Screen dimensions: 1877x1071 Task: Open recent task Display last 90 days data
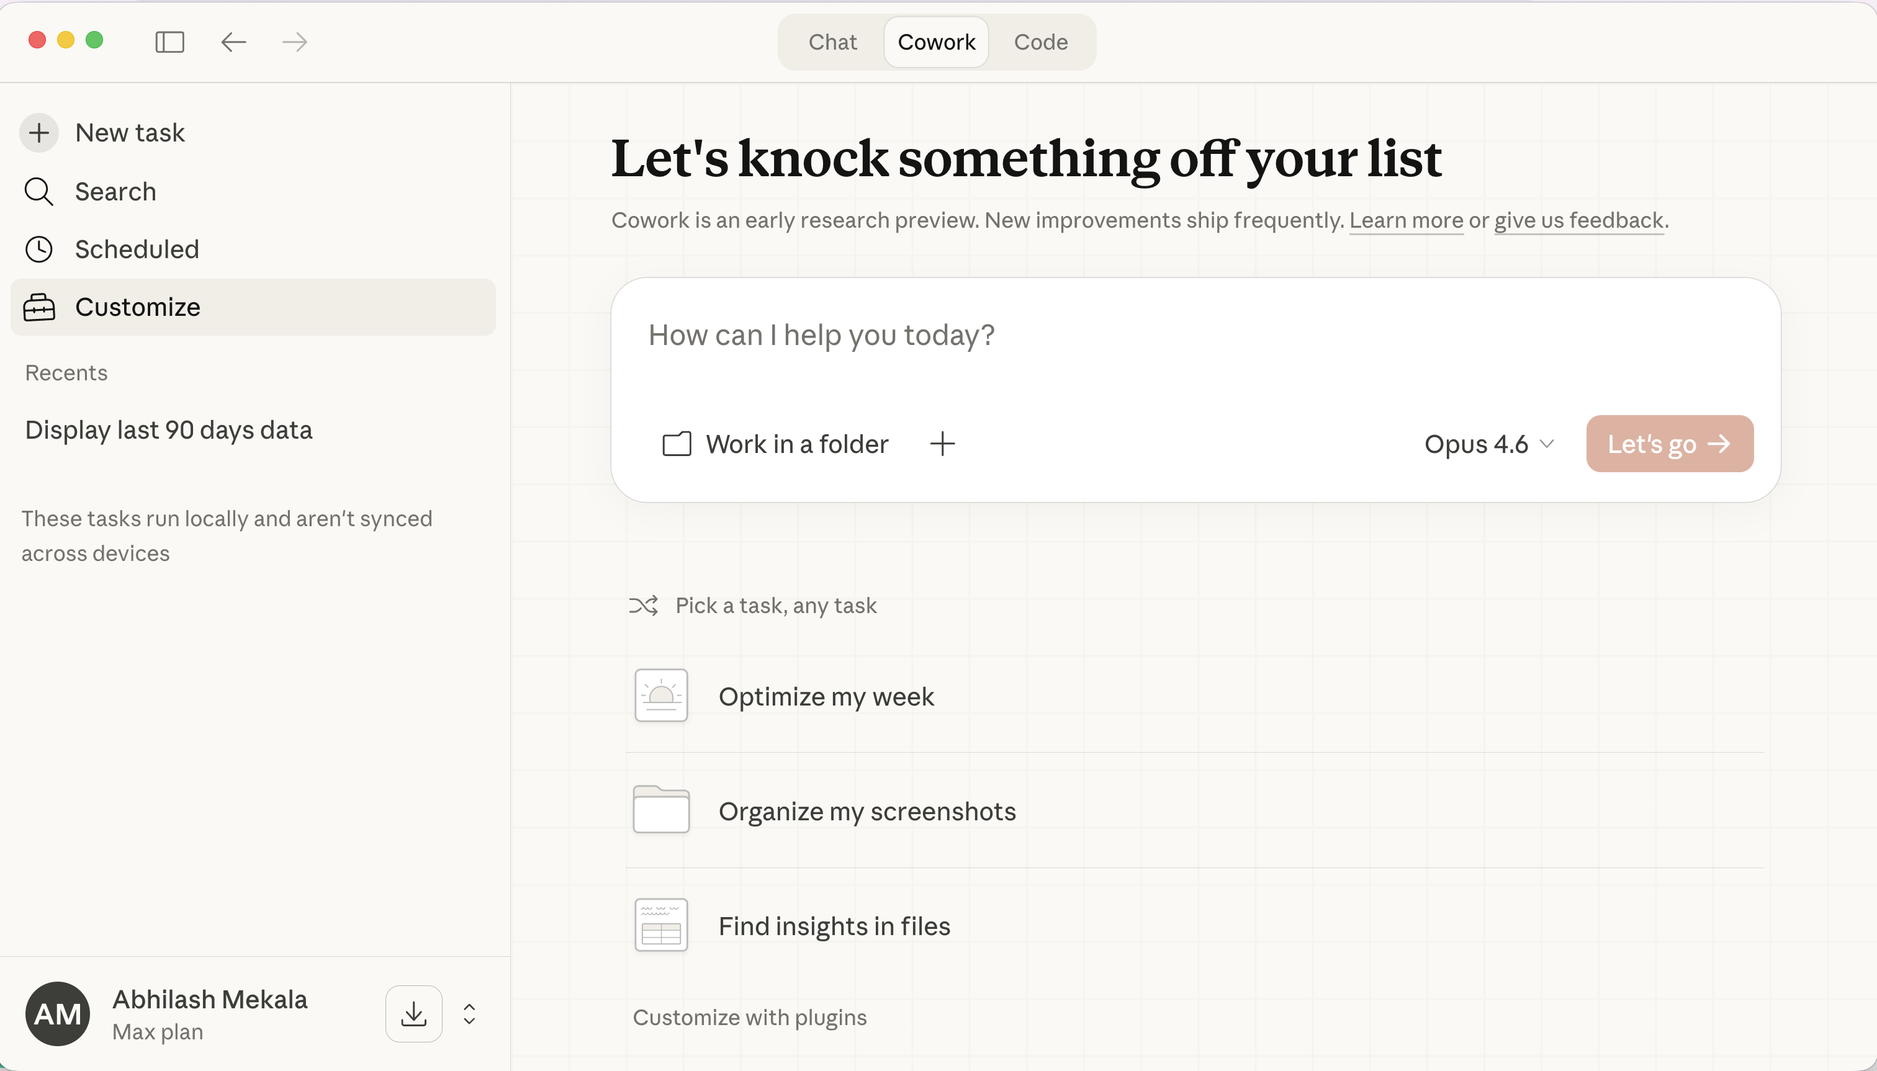pyautogui.click(x=168, y=430)
